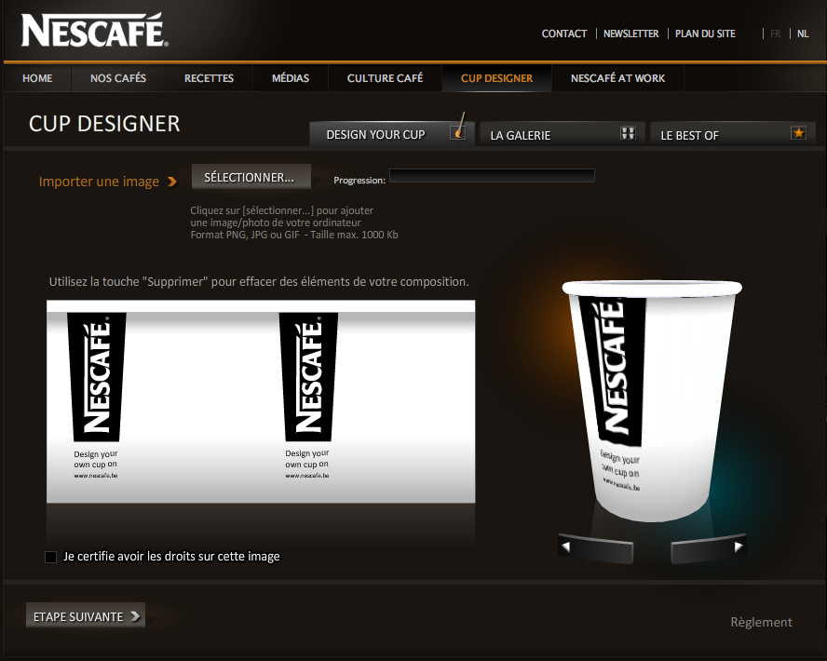Open the Home menu
This screenshot has height=661, width=827.
(37, 78)
